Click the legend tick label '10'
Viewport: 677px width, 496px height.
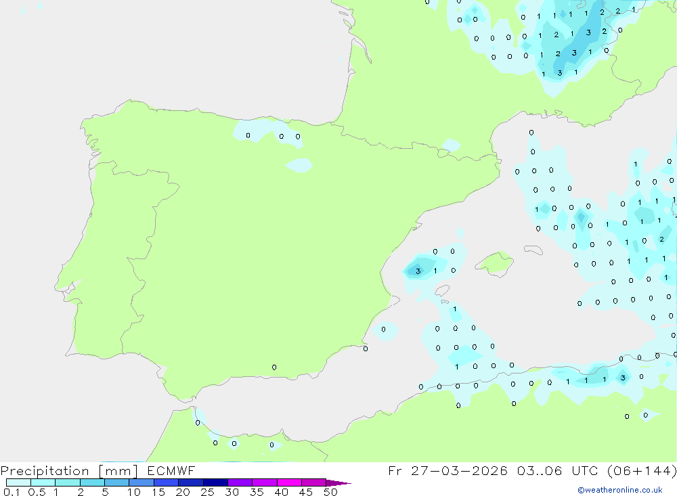[x=134, y=492]
